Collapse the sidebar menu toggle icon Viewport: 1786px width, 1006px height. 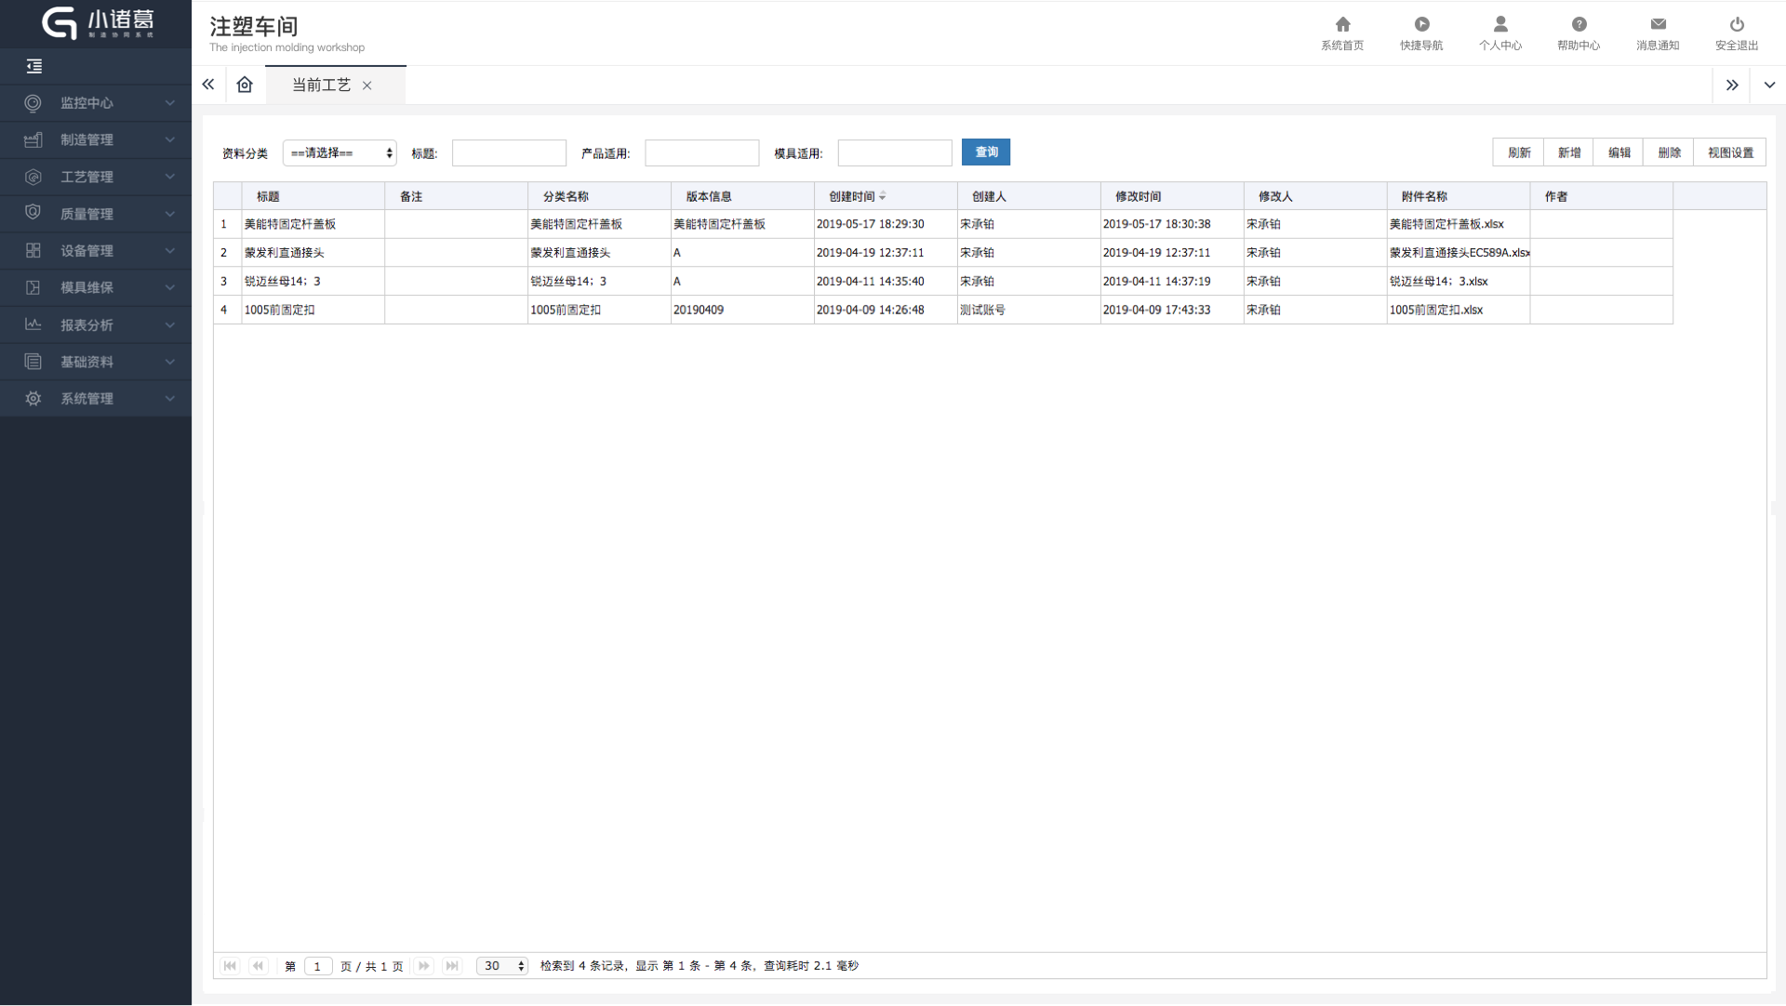pyautogui.click(x=34, y=66)
